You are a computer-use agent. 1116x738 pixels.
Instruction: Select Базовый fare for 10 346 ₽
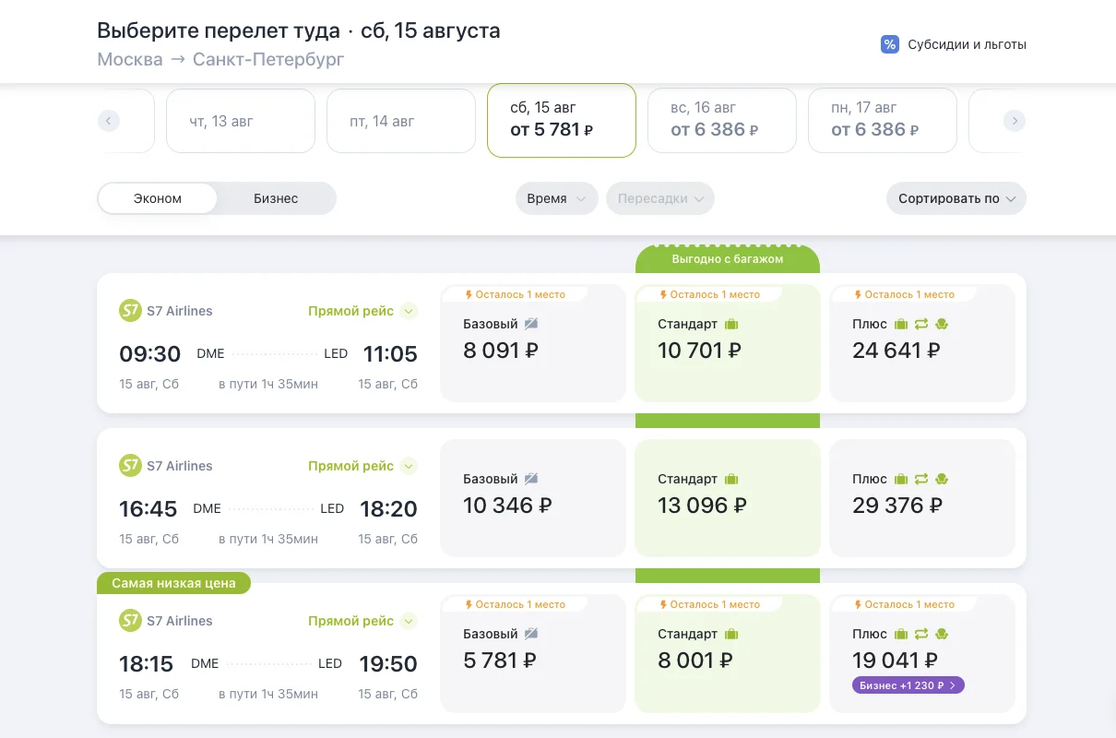533,498
